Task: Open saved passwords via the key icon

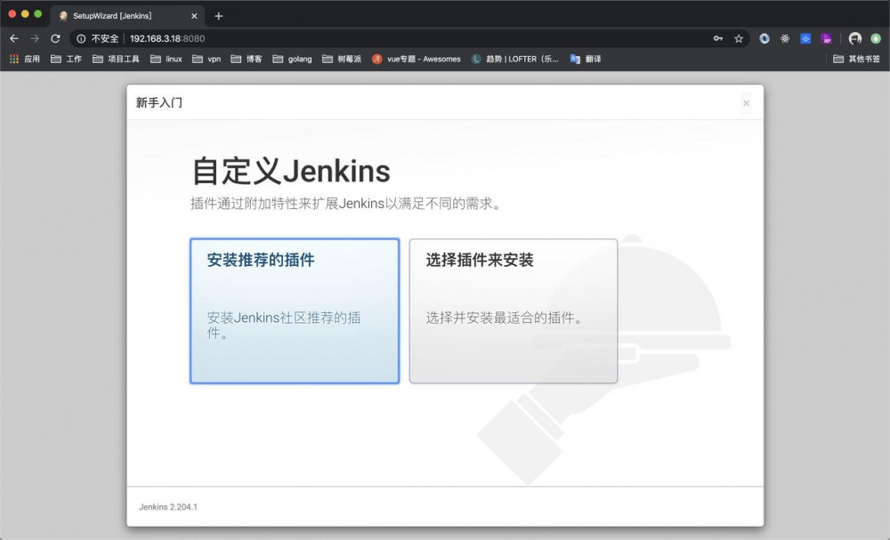Action: click(x=719, y=38)
